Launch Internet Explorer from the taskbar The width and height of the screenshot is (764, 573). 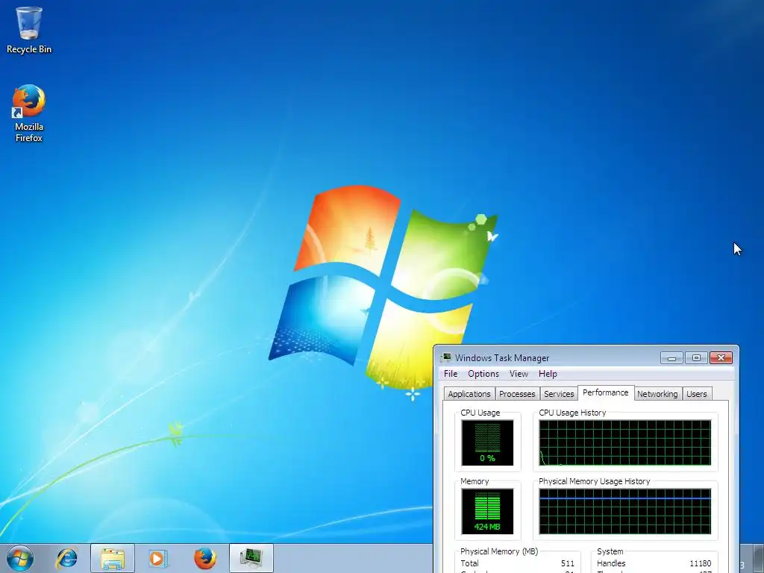(x=66, y=558)
